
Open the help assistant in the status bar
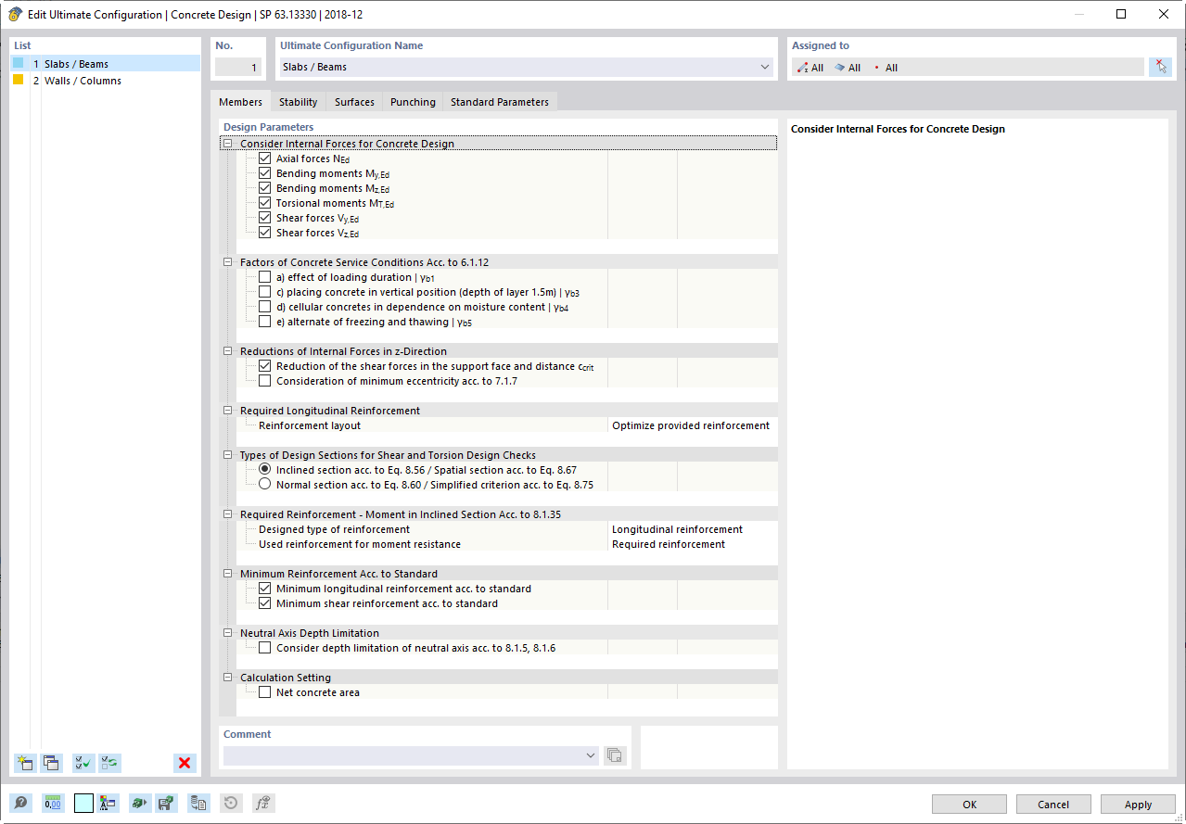20,803
